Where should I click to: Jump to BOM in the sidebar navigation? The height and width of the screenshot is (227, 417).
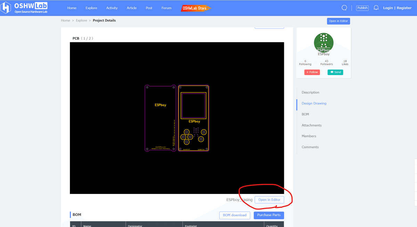click(305, 114)
